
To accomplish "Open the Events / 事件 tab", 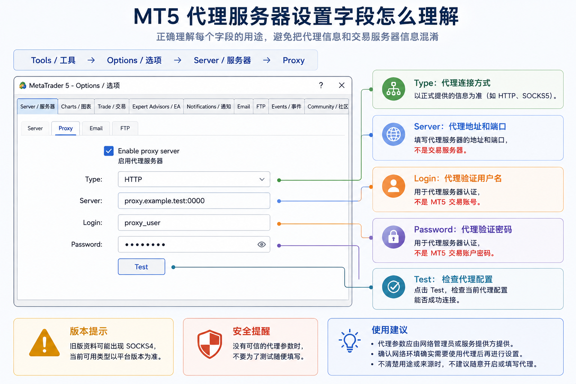I will click(286, 106).
